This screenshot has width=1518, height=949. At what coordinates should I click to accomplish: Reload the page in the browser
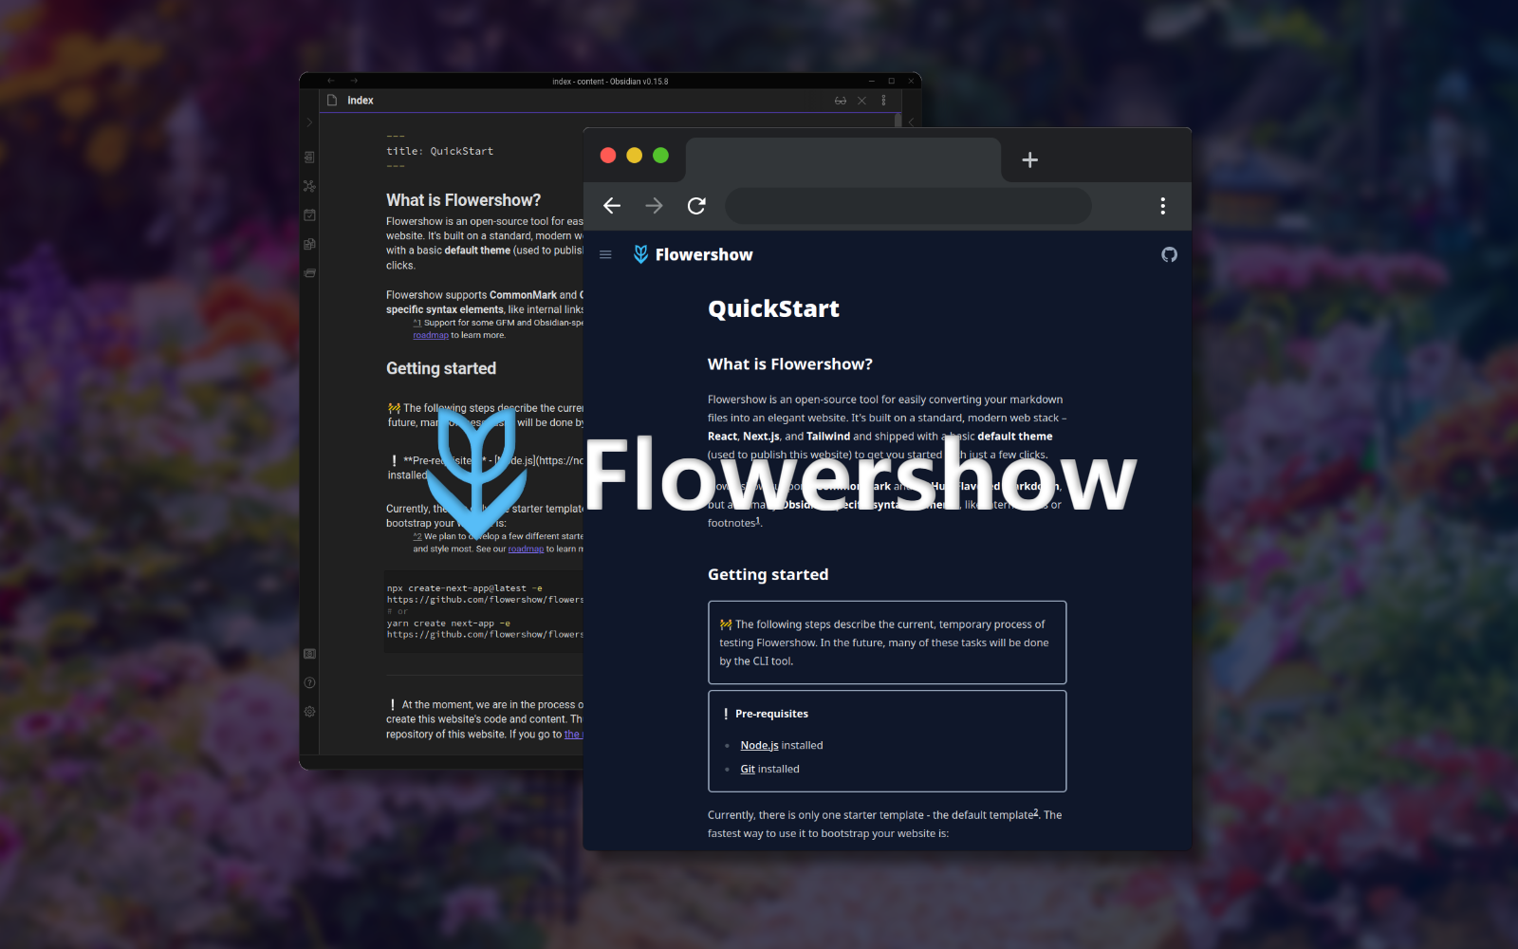tap(696, 206)
